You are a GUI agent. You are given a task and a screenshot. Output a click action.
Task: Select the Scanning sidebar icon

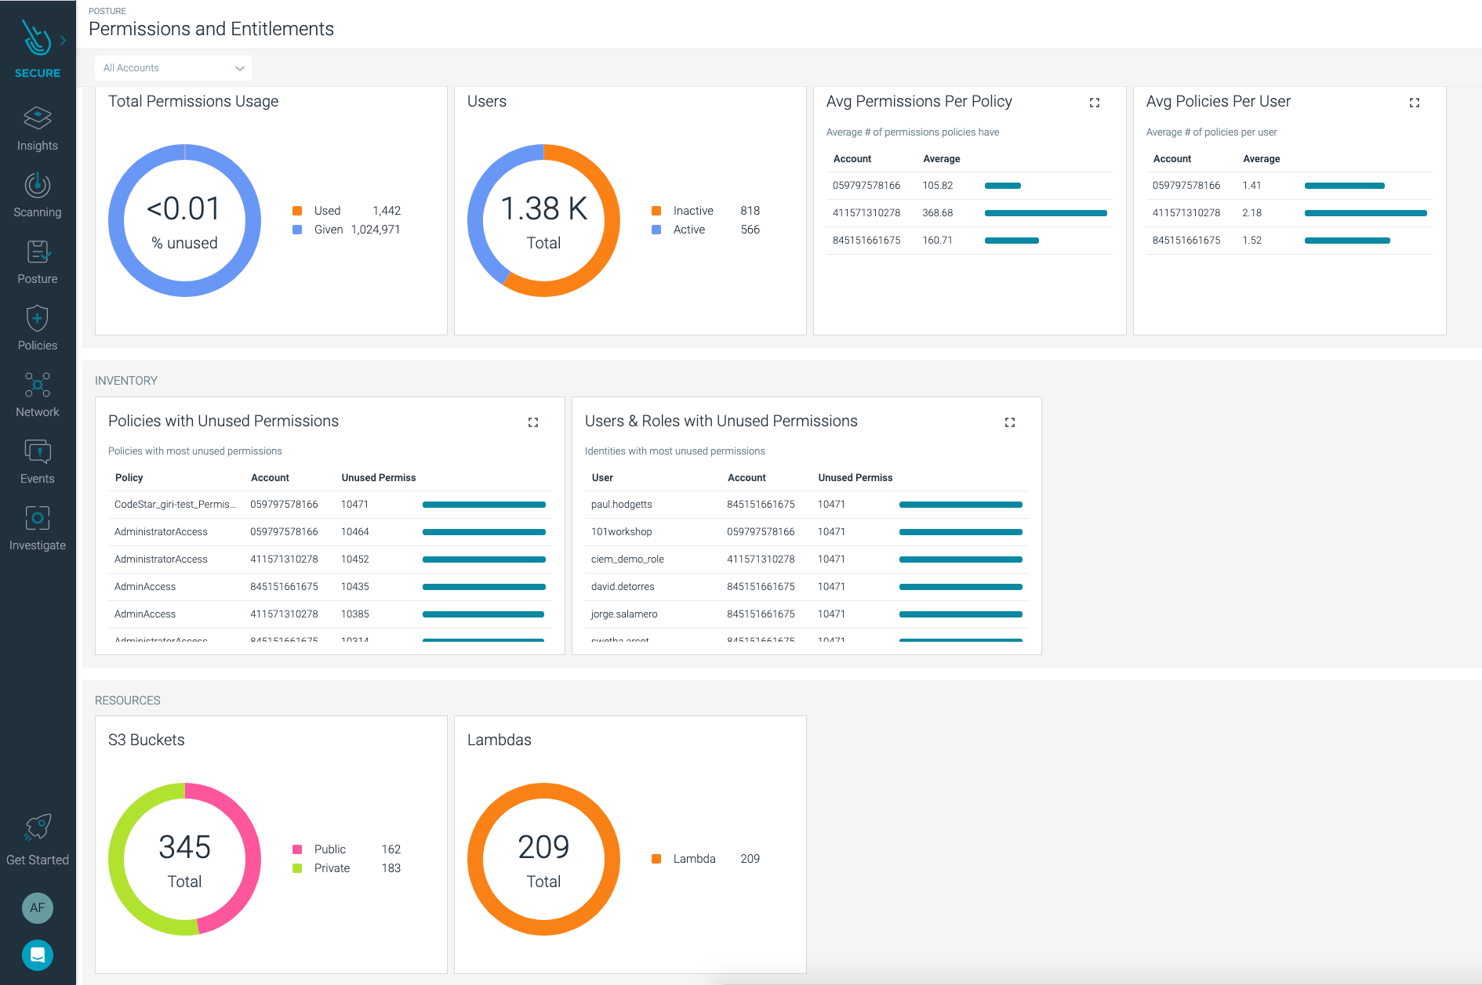pyautogui.click(x=37, y=185)
